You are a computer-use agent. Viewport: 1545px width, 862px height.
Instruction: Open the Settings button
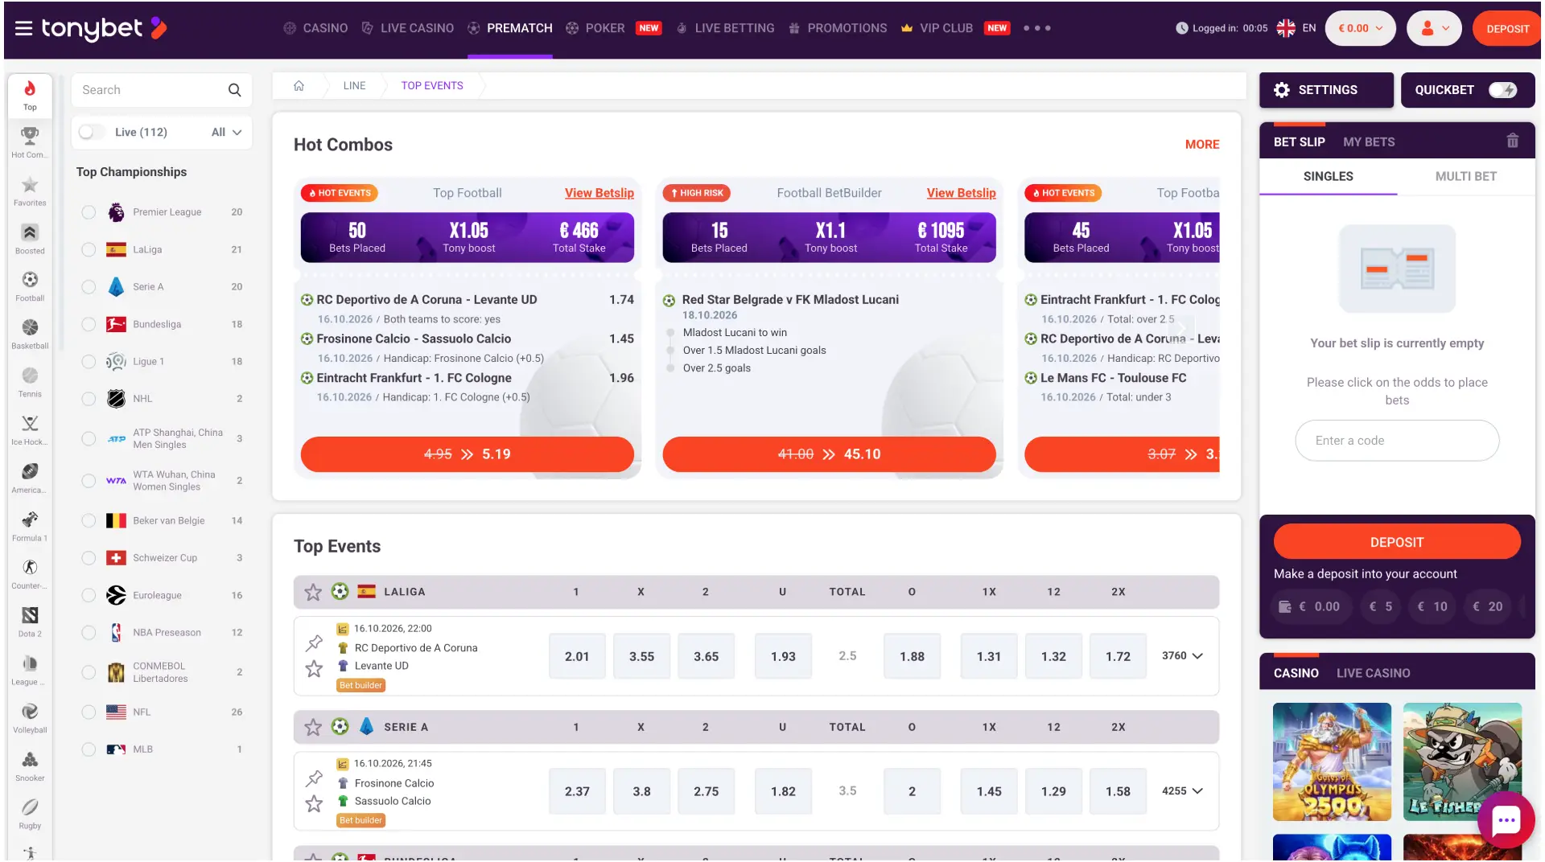pos(1326,90)
